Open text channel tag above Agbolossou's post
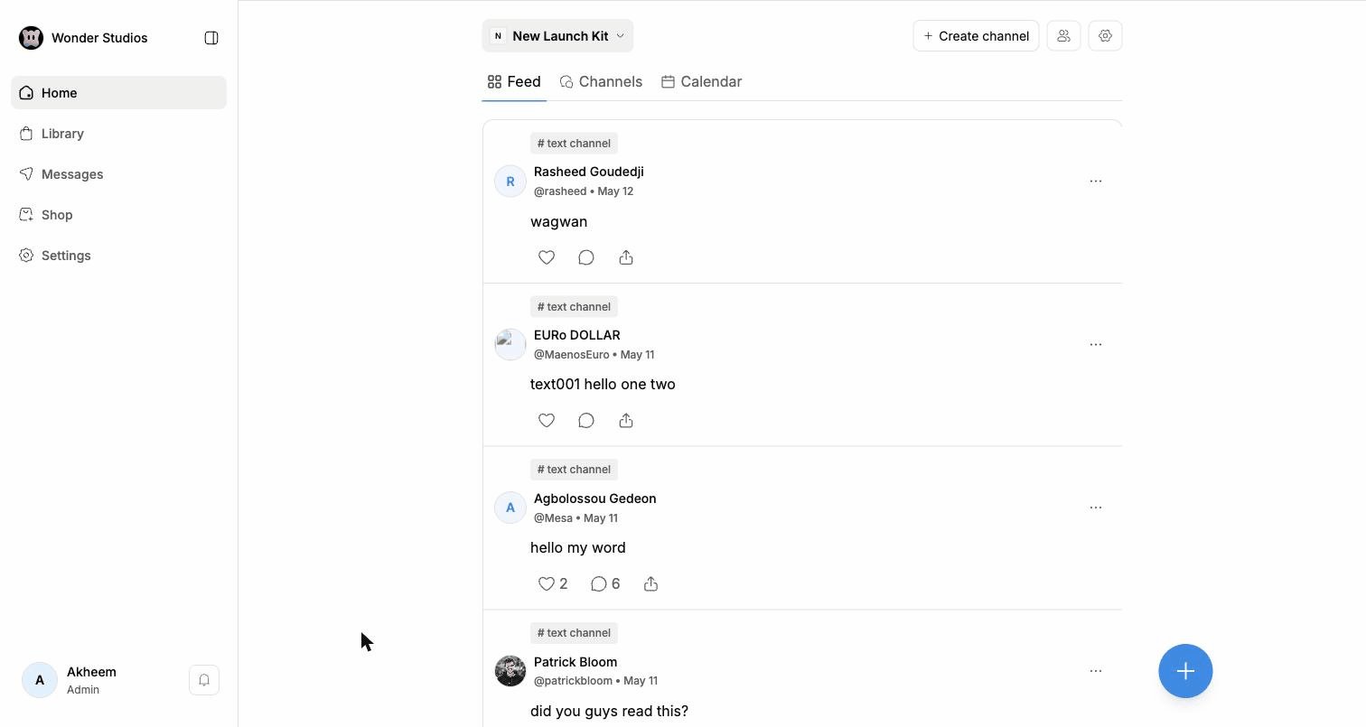The image size is (1366, 727). (x=574, y=470)
